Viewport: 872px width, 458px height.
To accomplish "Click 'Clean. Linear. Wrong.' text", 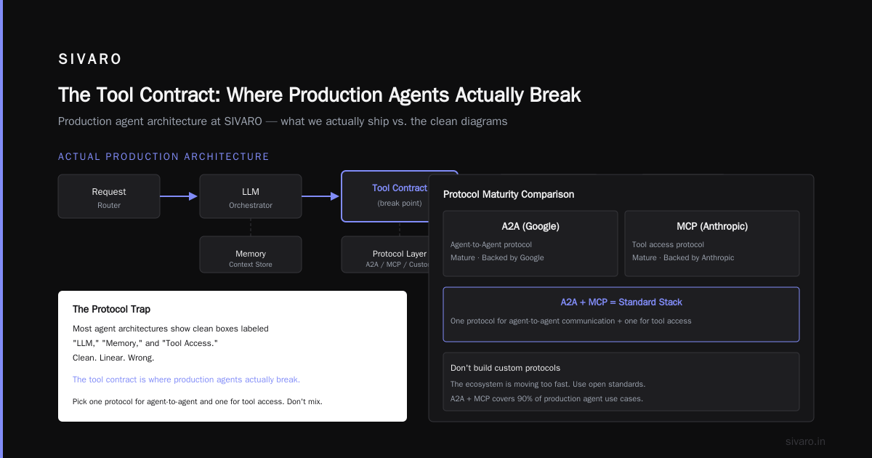I will point(113,358).
